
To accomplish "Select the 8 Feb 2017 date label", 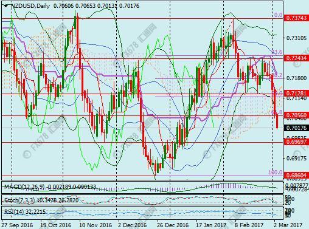I will pyautogui.click(x=249, y=225).
